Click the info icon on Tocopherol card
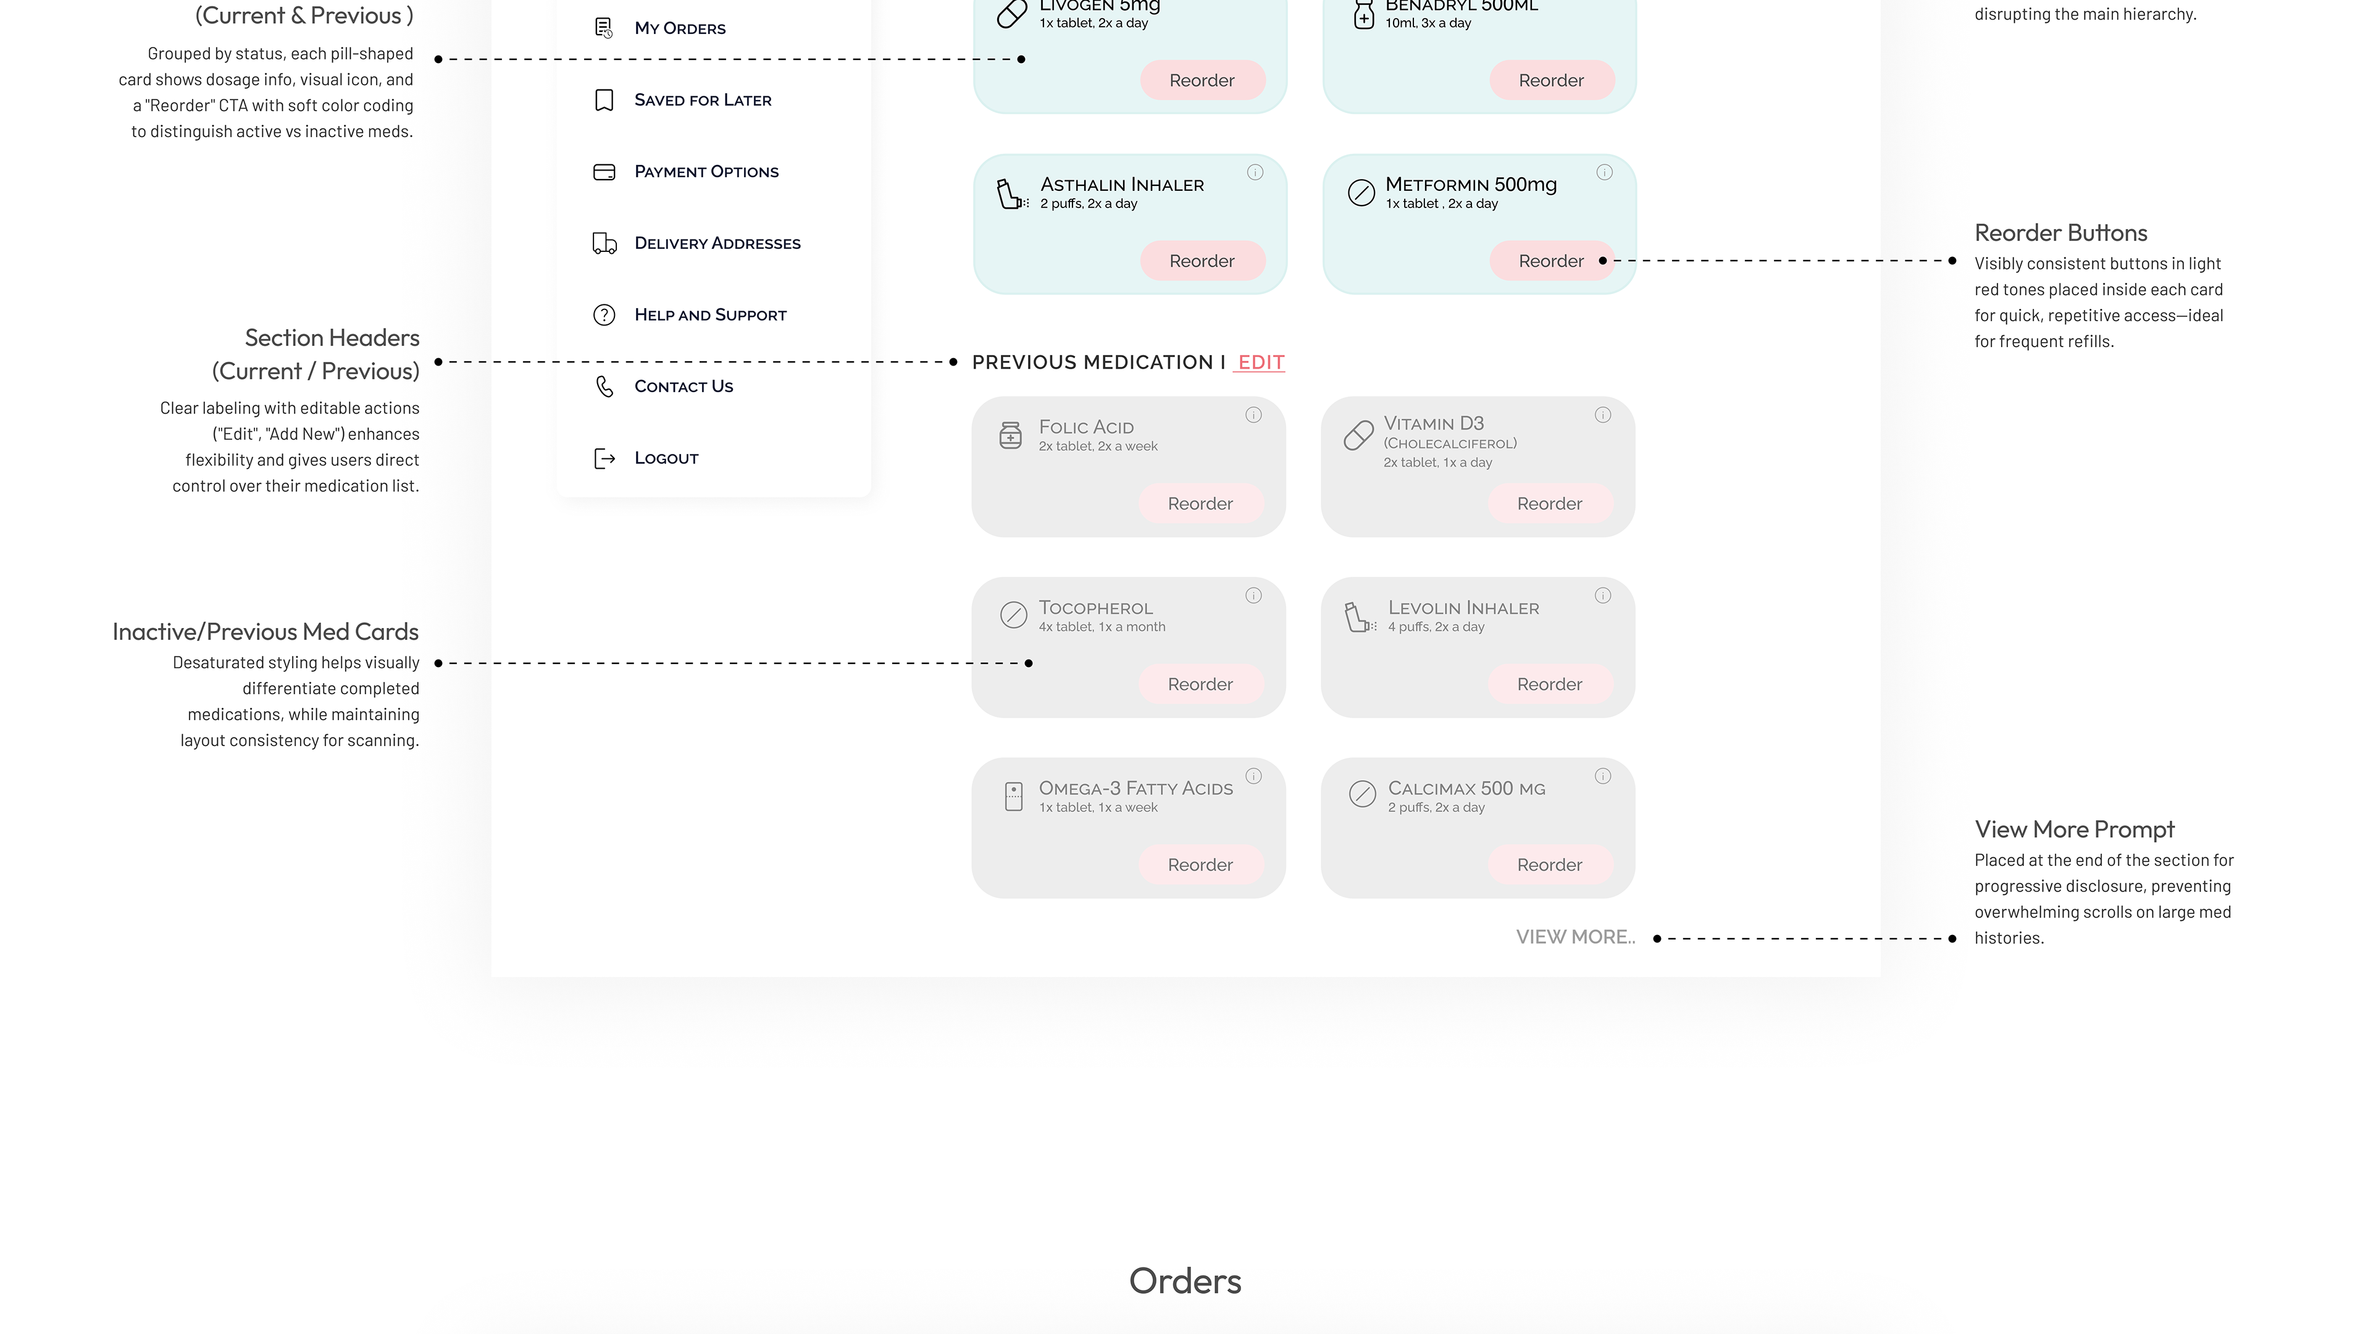 pyautogui.click(x=1253, y=595)
